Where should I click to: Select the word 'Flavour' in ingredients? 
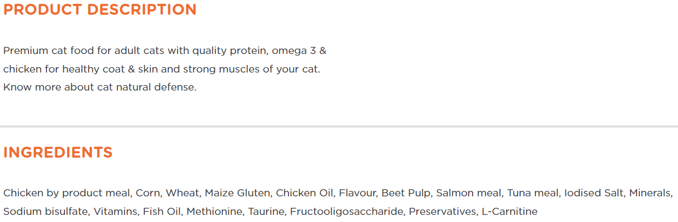357,193
